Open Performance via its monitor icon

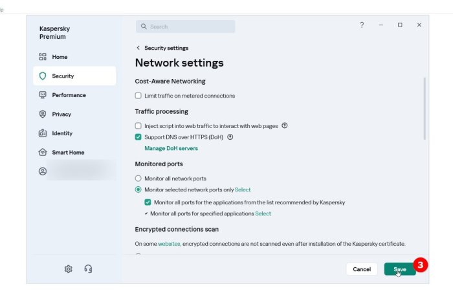(x=43, y=95)
